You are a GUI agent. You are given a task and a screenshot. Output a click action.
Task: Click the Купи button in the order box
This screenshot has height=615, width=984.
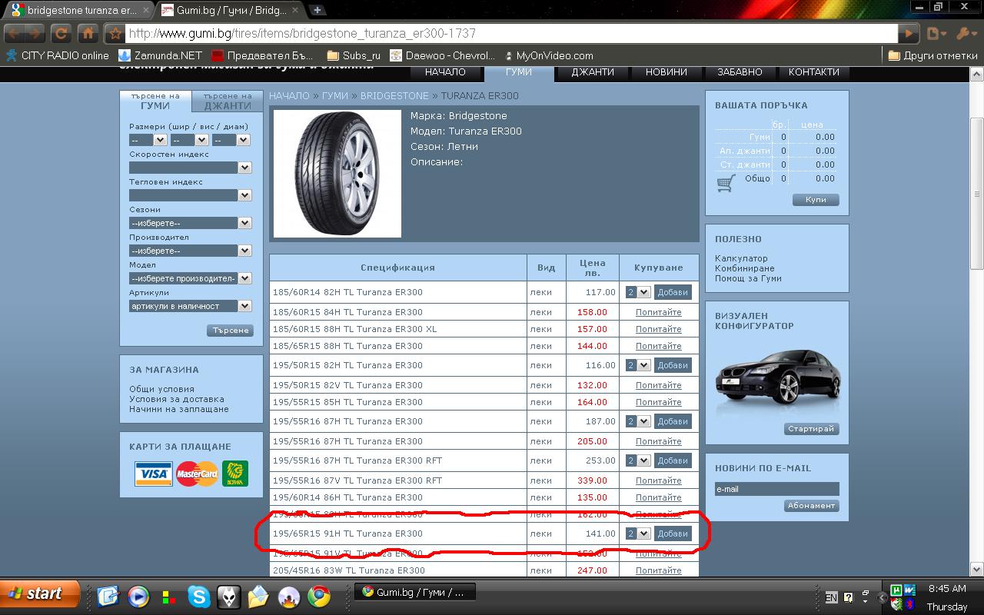pos(816,200)
